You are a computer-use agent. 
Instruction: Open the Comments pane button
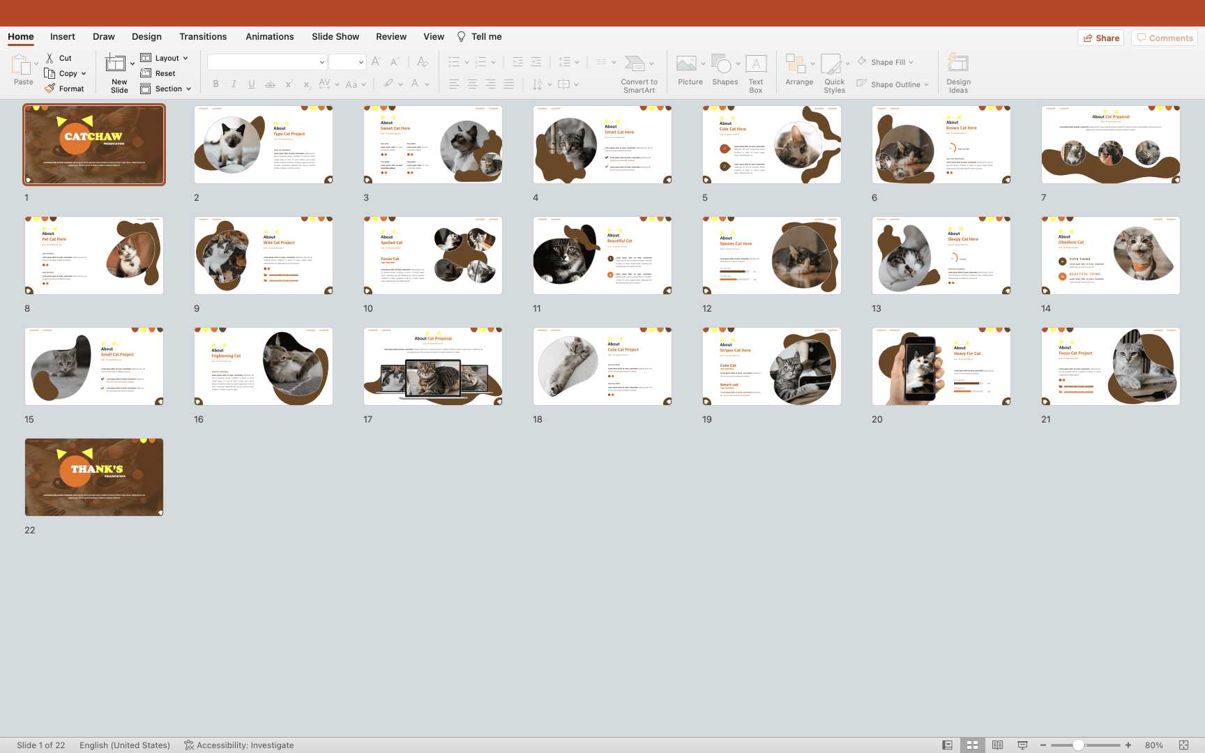1164,38
